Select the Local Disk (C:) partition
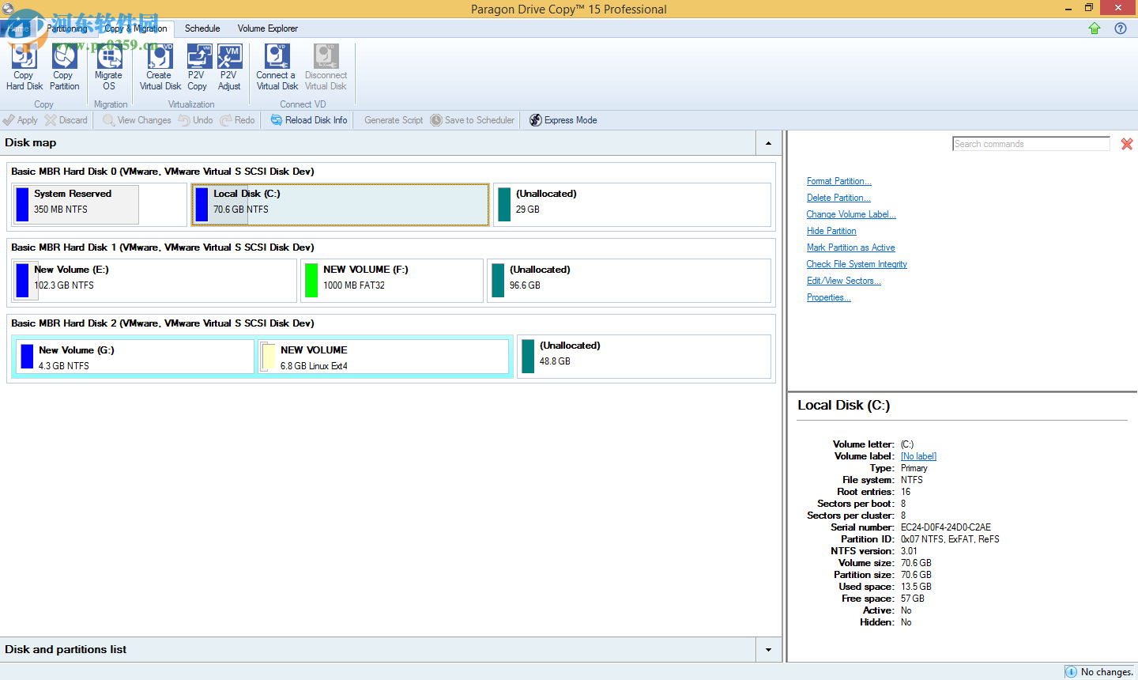The height and width of the screenshot is (680, 1138). [x=340, y=204]
